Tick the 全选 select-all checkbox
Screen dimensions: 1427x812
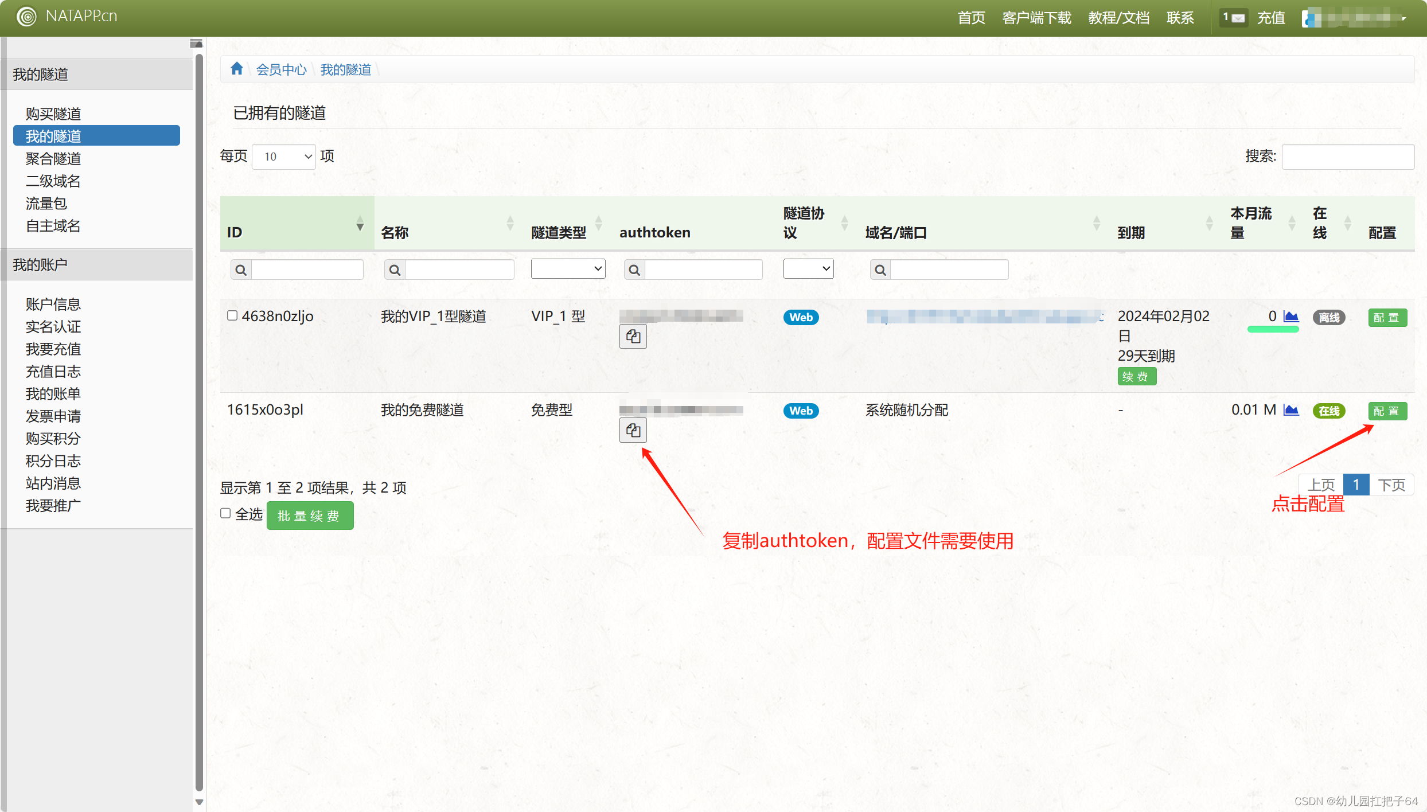point(225,513)
